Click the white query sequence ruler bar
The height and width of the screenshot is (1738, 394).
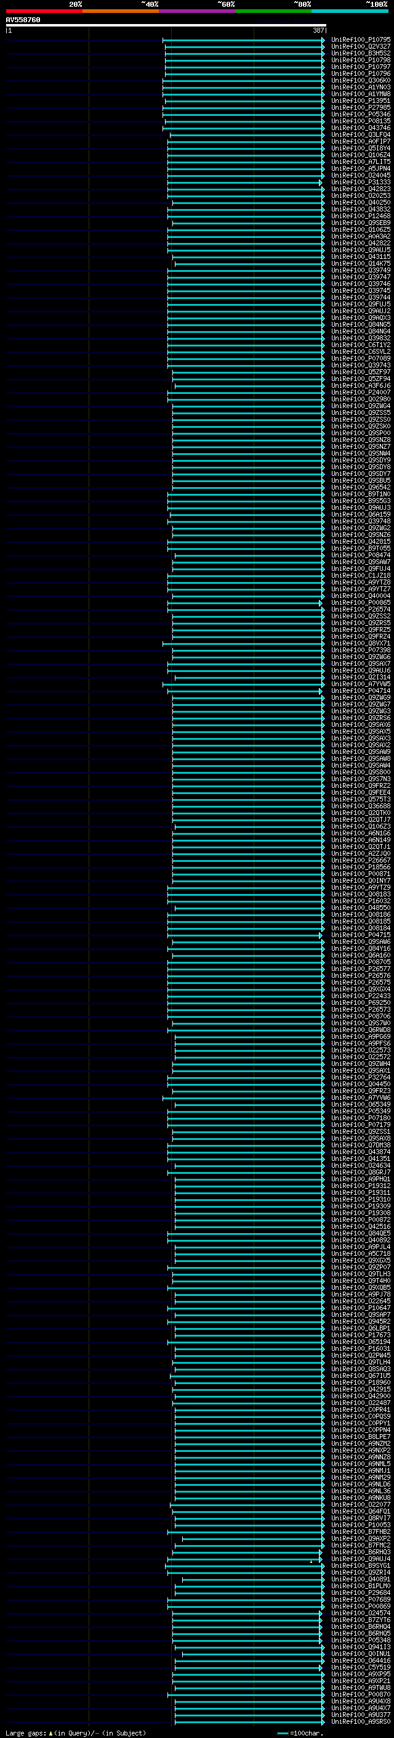point(166,25)
